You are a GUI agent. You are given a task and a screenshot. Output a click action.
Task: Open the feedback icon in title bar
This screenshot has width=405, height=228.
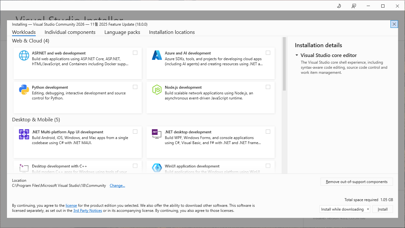point(354,6)
